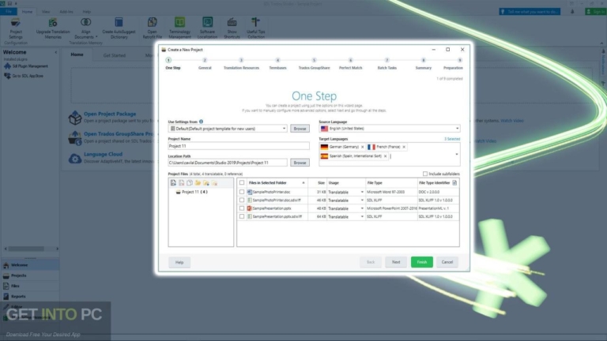Image resolution: width=607 pixels, height=341 pixels.
Task: Click info icon beside Use Settings from
Action: coord(201,122)
